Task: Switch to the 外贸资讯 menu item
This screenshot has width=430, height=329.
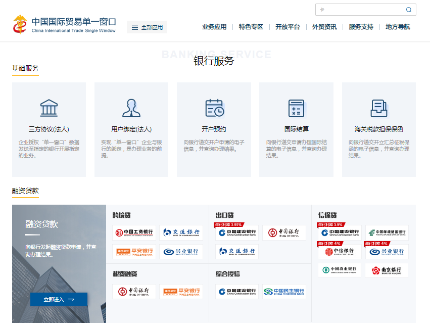Action: pos(325,26)
